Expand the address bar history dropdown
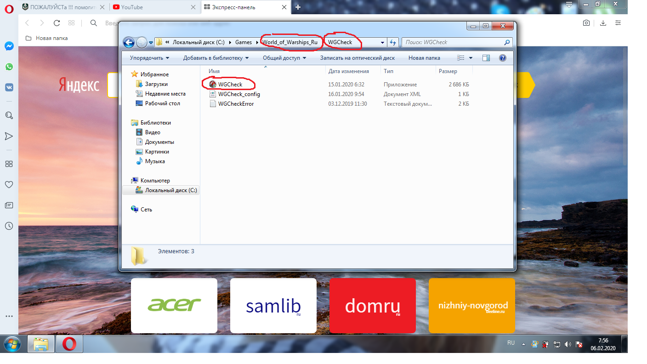The height and width of the screenshot is (364, 647). (x=382, y=42)
